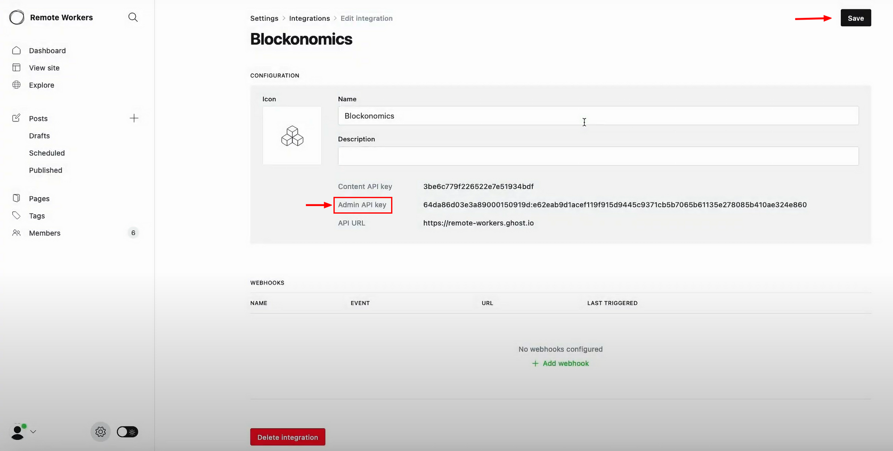Open the search magnifier icon

133,17
